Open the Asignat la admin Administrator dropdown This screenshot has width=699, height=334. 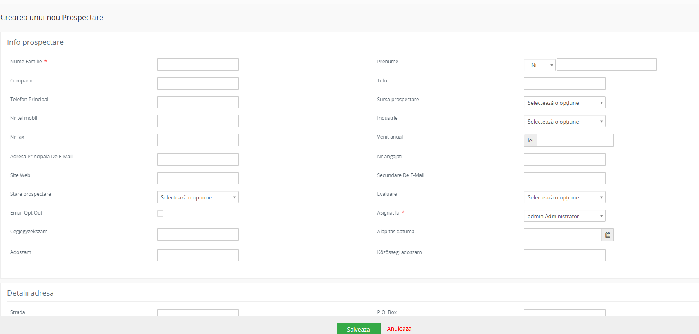tap(564, 216)
